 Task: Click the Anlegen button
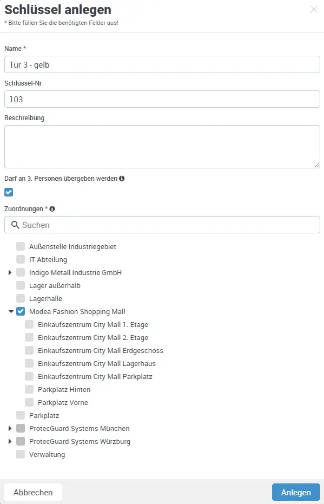coord(295,492)
